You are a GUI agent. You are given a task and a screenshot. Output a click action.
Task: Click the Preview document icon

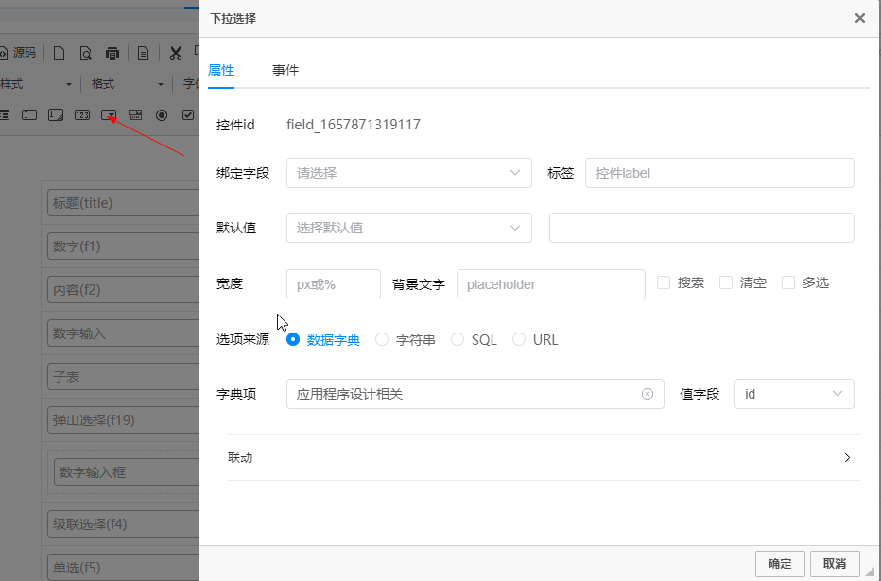(86, 53)
